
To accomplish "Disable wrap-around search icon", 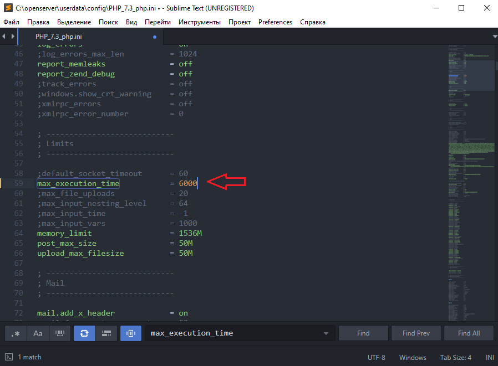I will pos(84,333).
